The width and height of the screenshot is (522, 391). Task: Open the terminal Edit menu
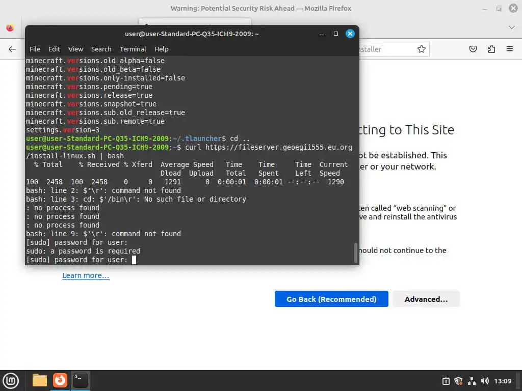(54, 49)
